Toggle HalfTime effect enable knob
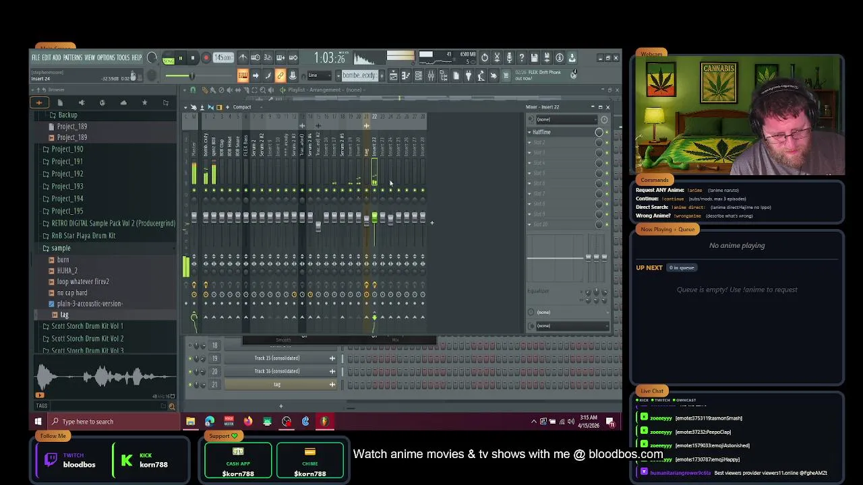Viewport: 863px width, 485px height. pos(599,132)
